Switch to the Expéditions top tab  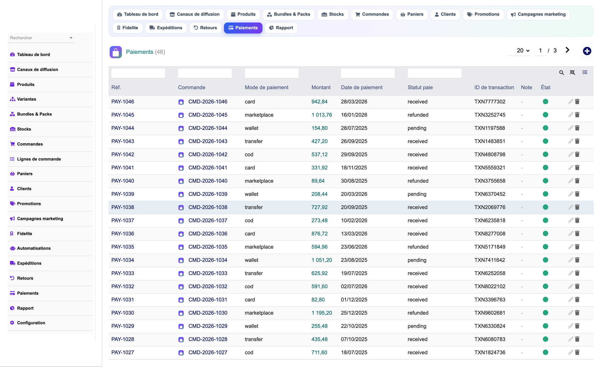tap(166, 28)
